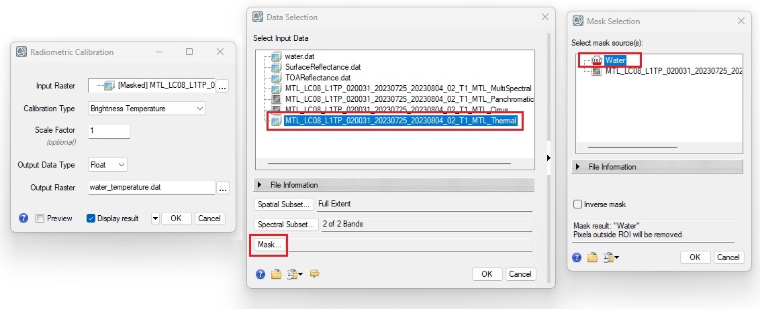Select the Water ROI mask source
760x309 pixels.
(x=614, y=60)
